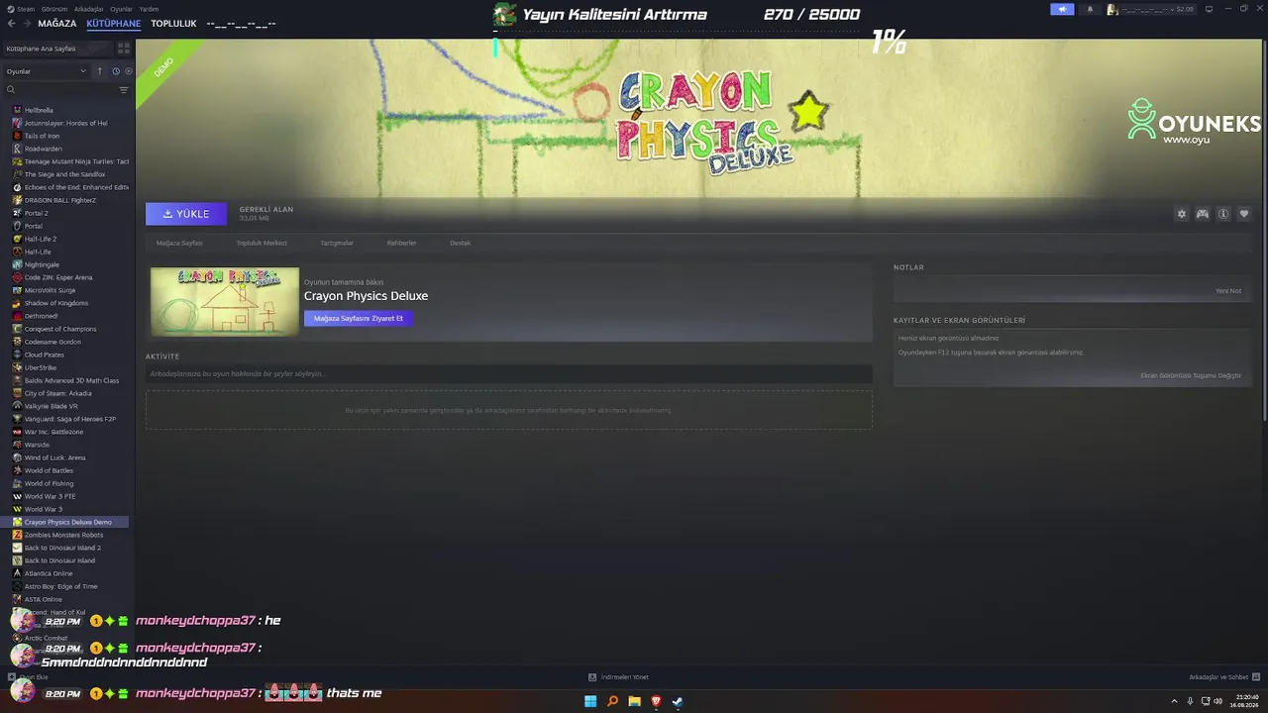Open the notifications bell
The height and width of the screenshot is (713, 1268).
click(x=1090, y=9)
